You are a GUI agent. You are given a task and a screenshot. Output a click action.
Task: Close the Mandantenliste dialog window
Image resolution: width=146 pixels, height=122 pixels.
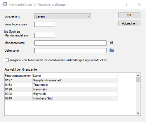[x=139, y=4]
